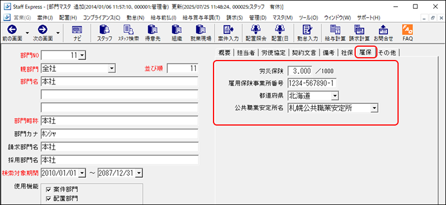Open the ウィンドウ(W) menu
This screenshot has height=205, width=446.
[338, 18]
